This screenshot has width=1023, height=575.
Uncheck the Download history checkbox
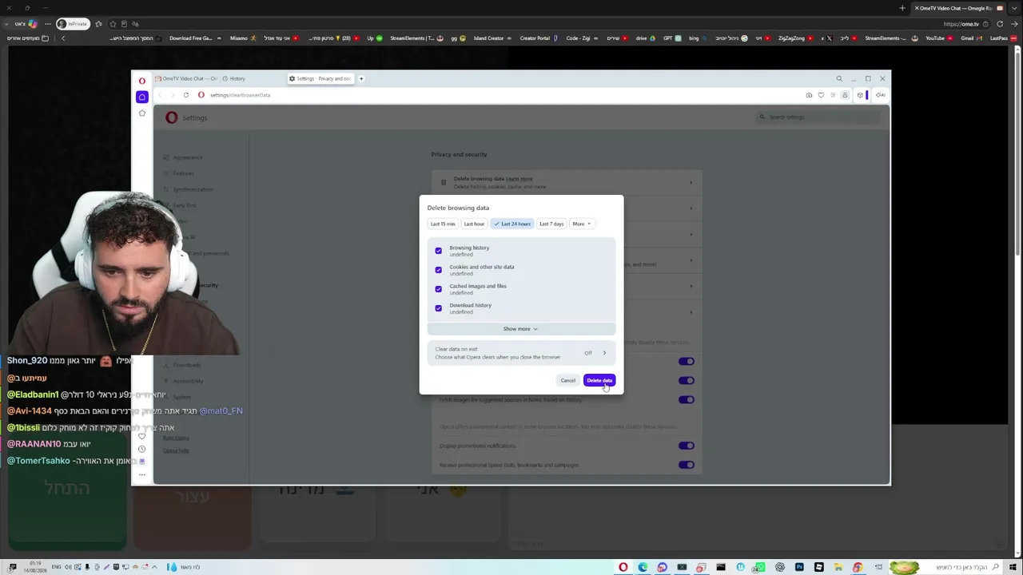(438, 308)
